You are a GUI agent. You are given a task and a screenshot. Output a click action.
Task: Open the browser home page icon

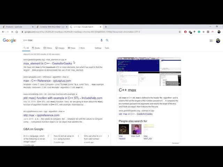click(17, 32)
